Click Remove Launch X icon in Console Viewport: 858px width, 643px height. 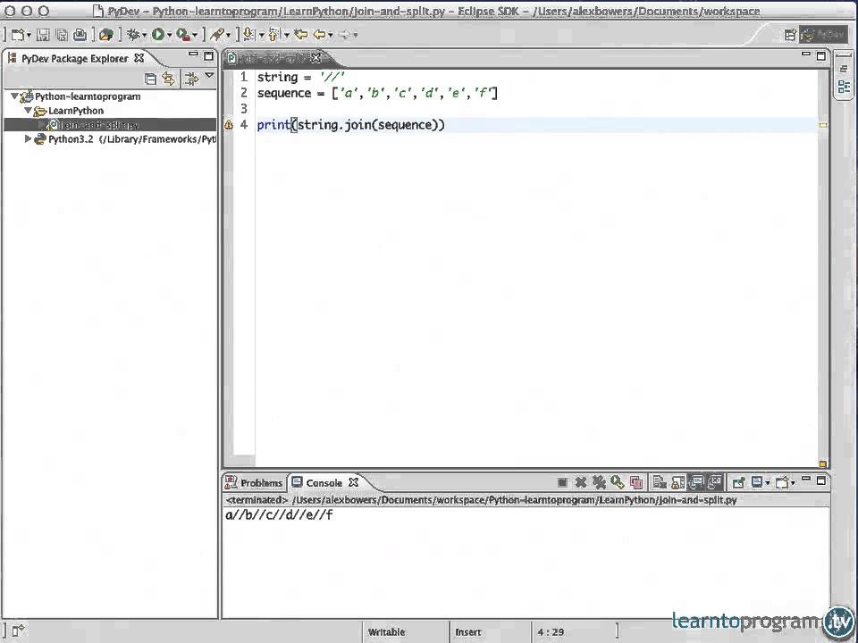(x=581, y=482)
